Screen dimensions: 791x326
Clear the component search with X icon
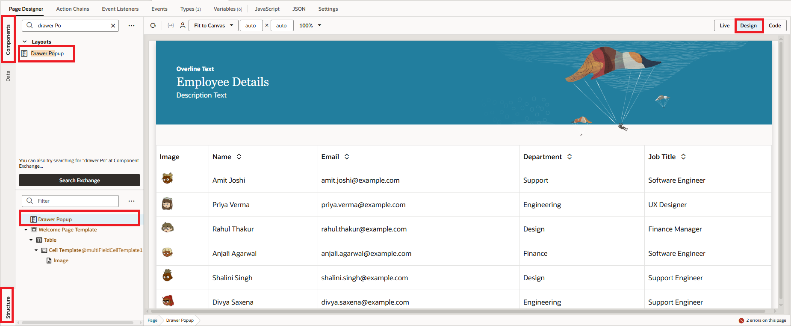113,26
